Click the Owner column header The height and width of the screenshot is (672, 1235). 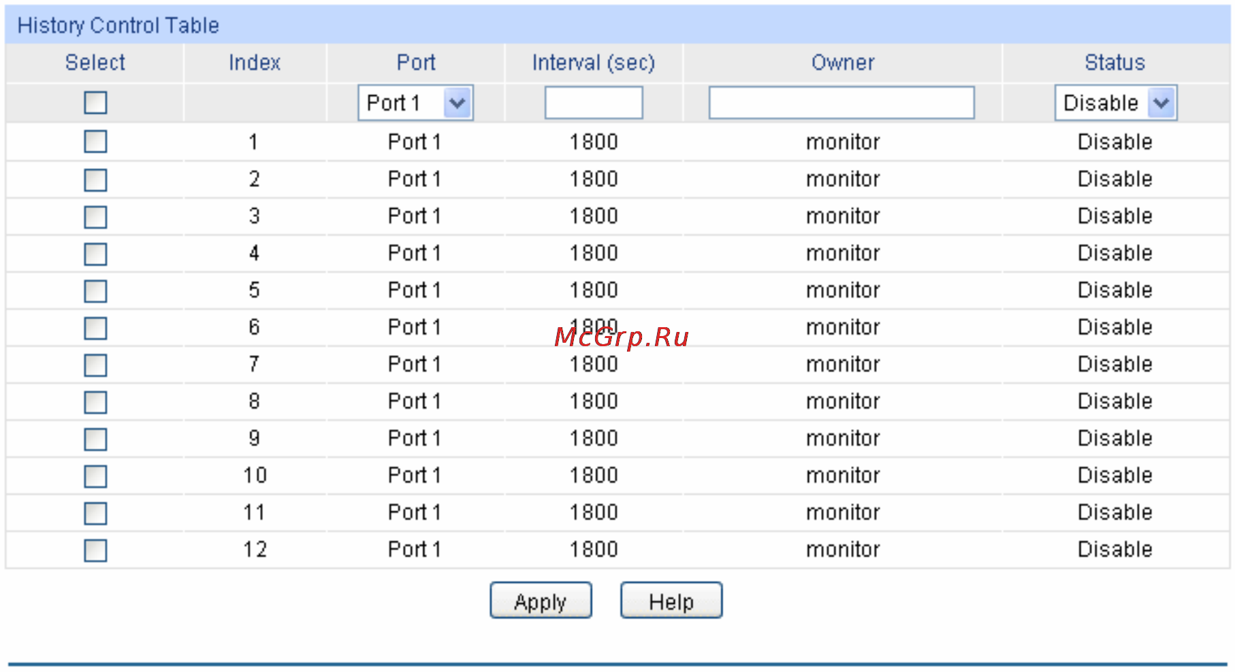click(x=843, y=63)
